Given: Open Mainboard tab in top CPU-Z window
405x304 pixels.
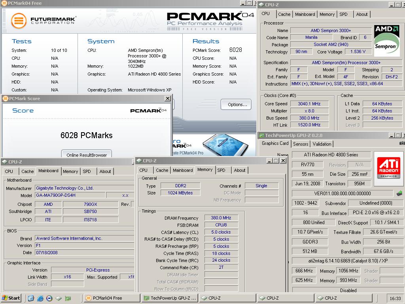Looking at the screenshot, I should point(305,14).
